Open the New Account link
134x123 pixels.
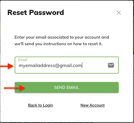click(92, 105)
